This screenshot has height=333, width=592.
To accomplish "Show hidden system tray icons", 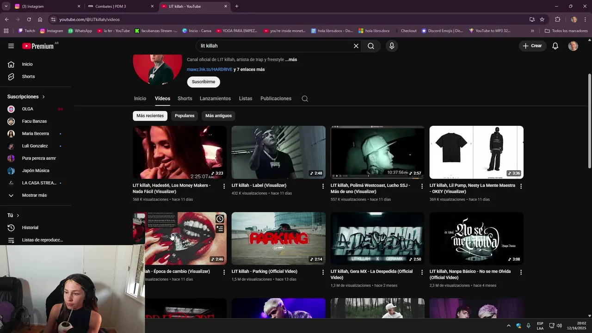I will click(x=509, y=326).
